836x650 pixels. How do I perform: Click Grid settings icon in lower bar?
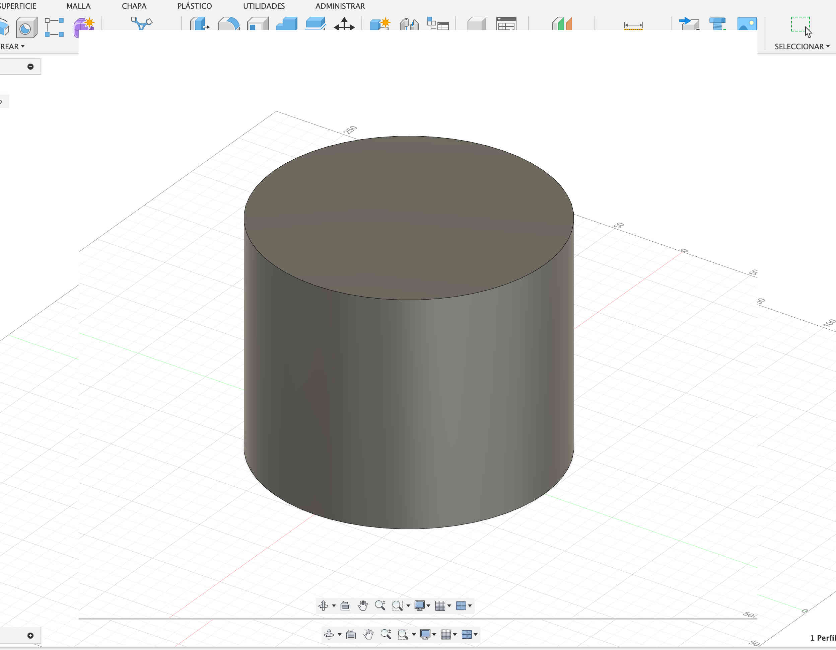tap(446, 634)
